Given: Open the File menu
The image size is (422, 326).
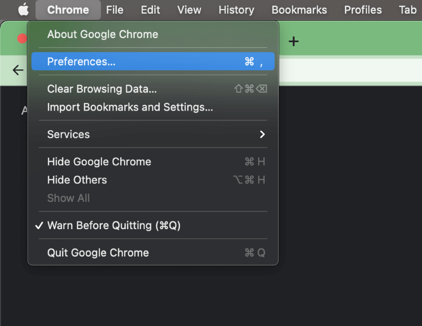Looking at the screenshot, I should coord(115,10).
